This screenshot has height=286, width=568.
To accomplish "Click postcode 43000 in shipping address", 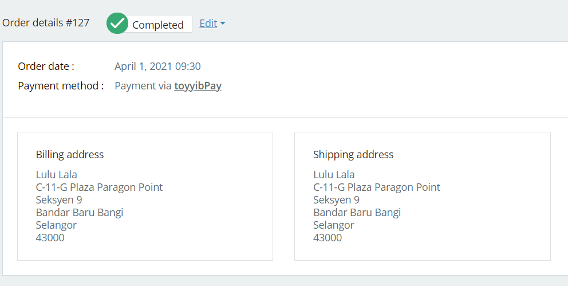I will coord(328,238).
